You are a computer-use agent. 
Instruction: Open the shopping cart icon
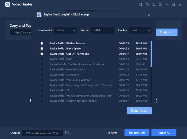coord(154,5)
